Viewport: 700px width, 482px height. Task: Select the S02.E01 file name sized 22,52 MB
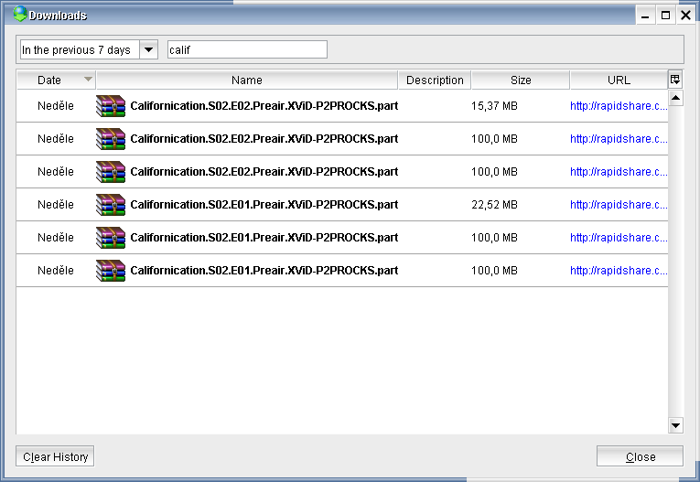click(264, 204)
